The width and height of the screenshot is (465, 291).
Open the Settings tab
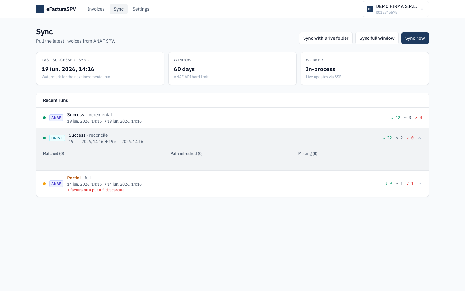[x=141, y=9]
